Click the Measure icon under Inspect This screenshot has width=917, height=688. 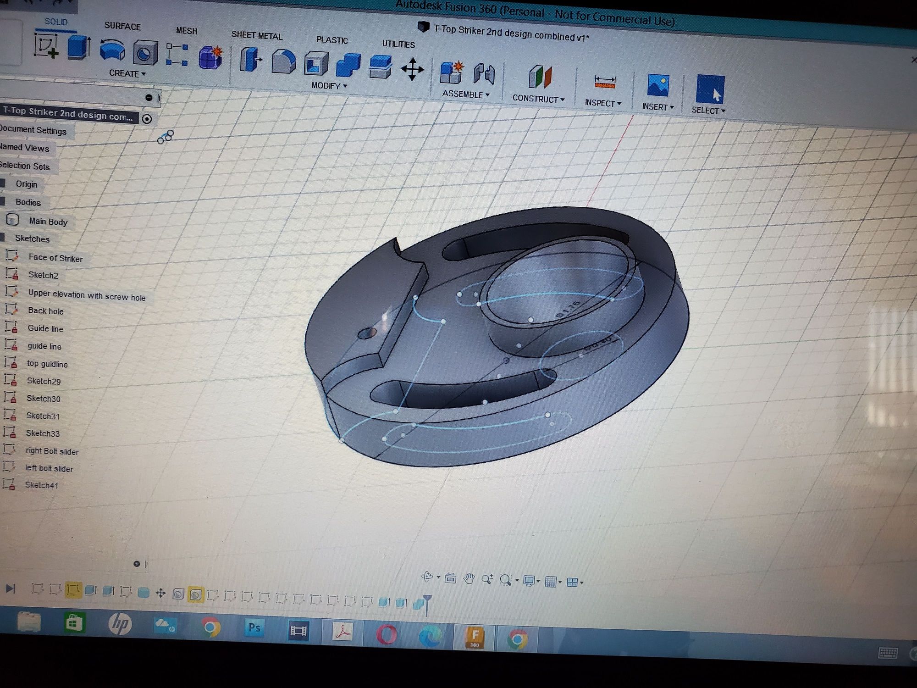(x=605, y=83)
